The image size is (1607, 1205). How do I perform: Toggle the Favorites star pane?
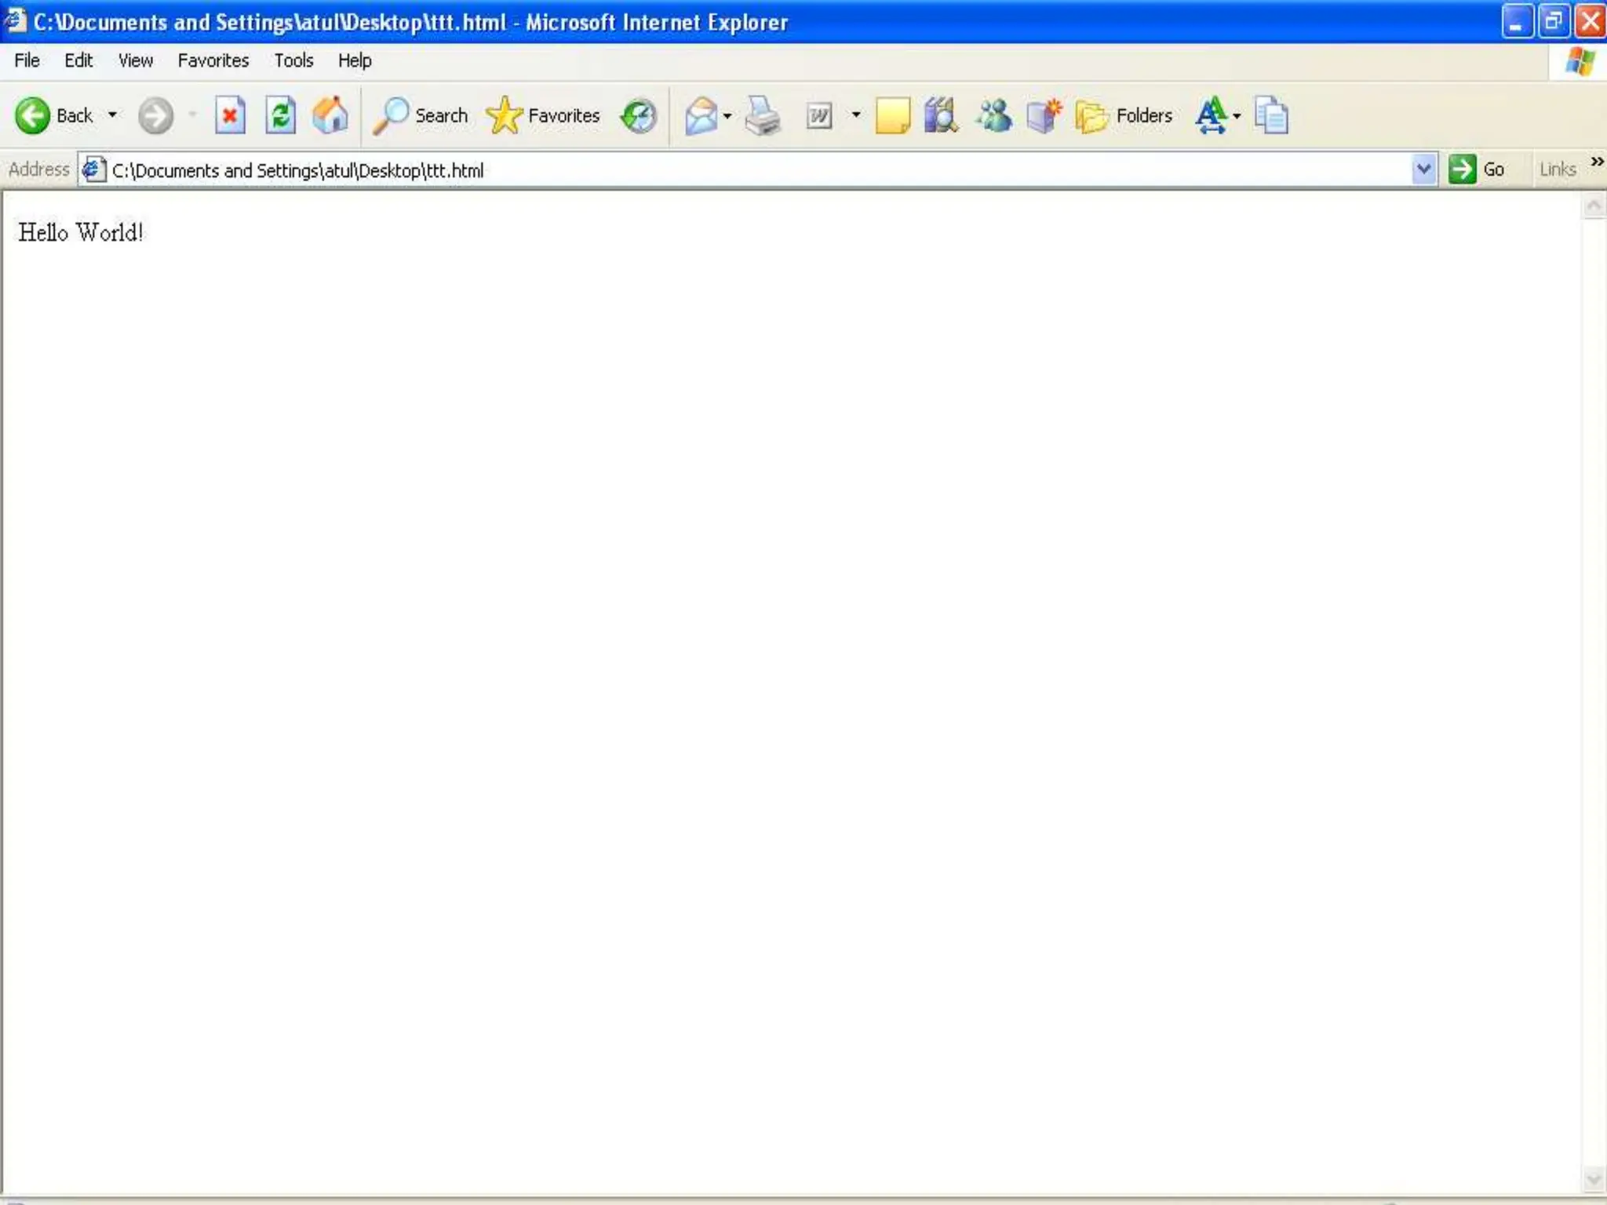pyautogui.click(x=543, y=116)
